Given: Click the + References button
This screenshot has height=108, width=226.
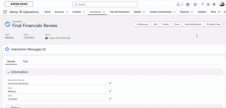Looking at the screenshot, I should [142, 24].
